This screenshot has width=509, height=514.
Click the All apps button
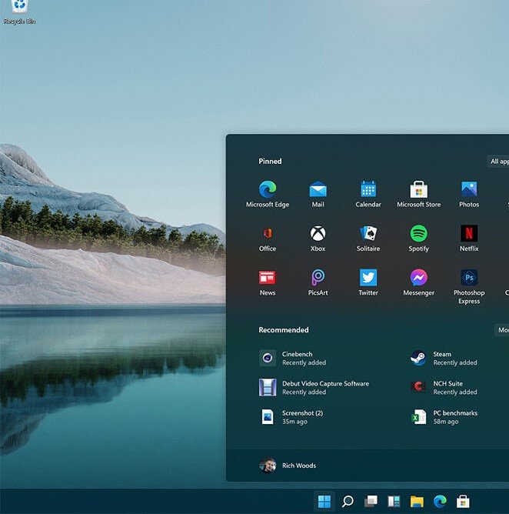pos(498,162)
